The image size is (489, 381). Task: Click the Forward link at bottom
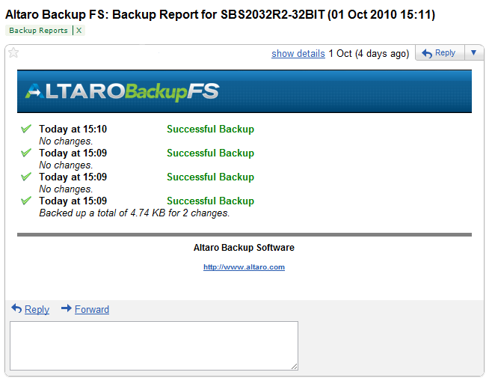tap(92, 309)
